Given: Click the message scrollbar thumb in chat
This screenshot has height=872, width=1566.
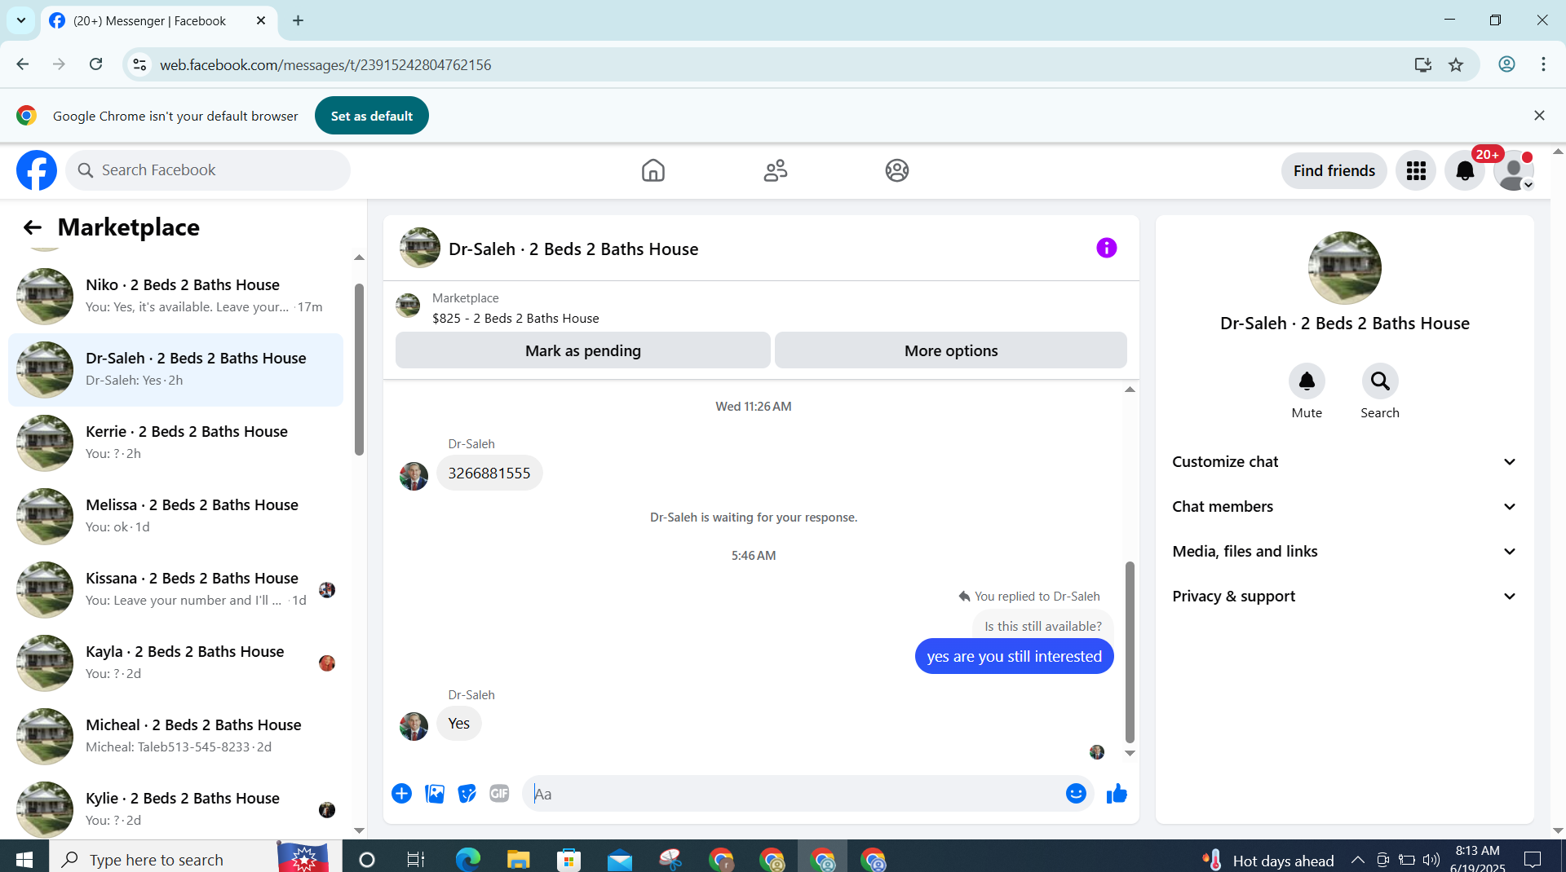Looking at the screenshot, I should click(1130, 652).
